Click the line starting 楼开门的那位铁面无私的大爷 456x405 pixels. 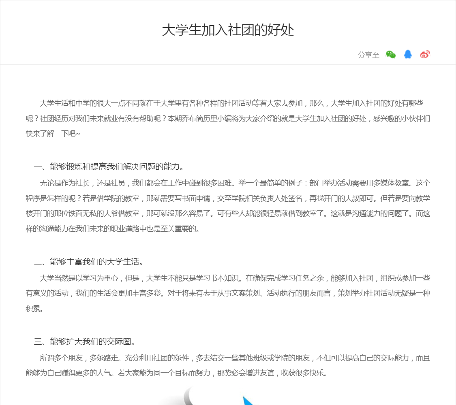[x=228, y=213]
